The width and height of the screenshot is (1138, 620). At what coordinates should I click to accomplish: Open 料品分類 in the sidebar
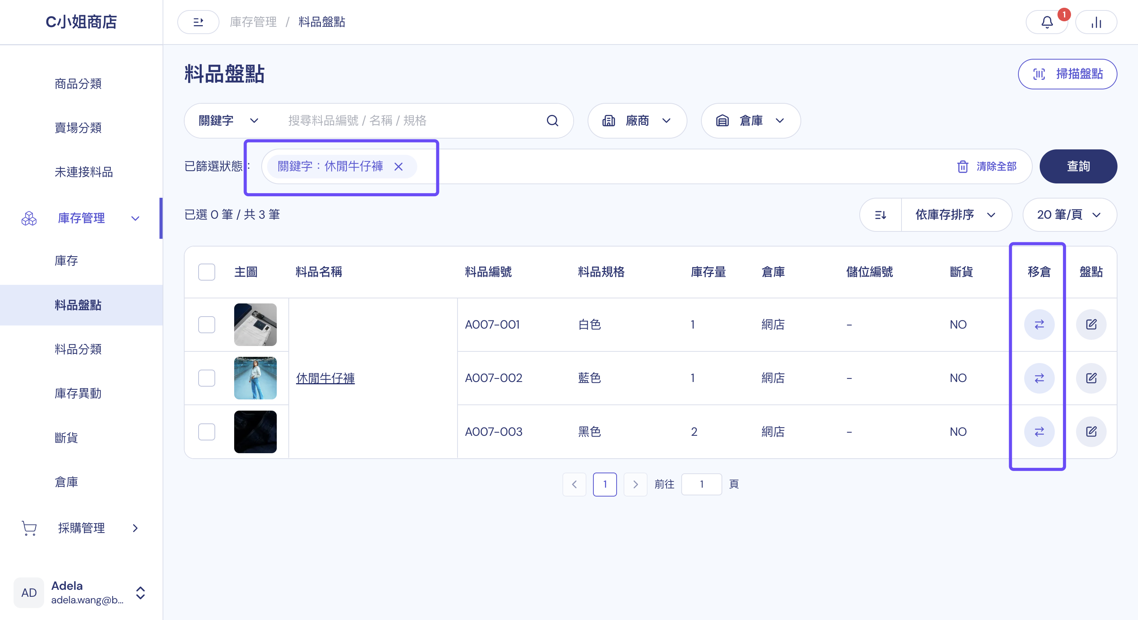point(78,349)
